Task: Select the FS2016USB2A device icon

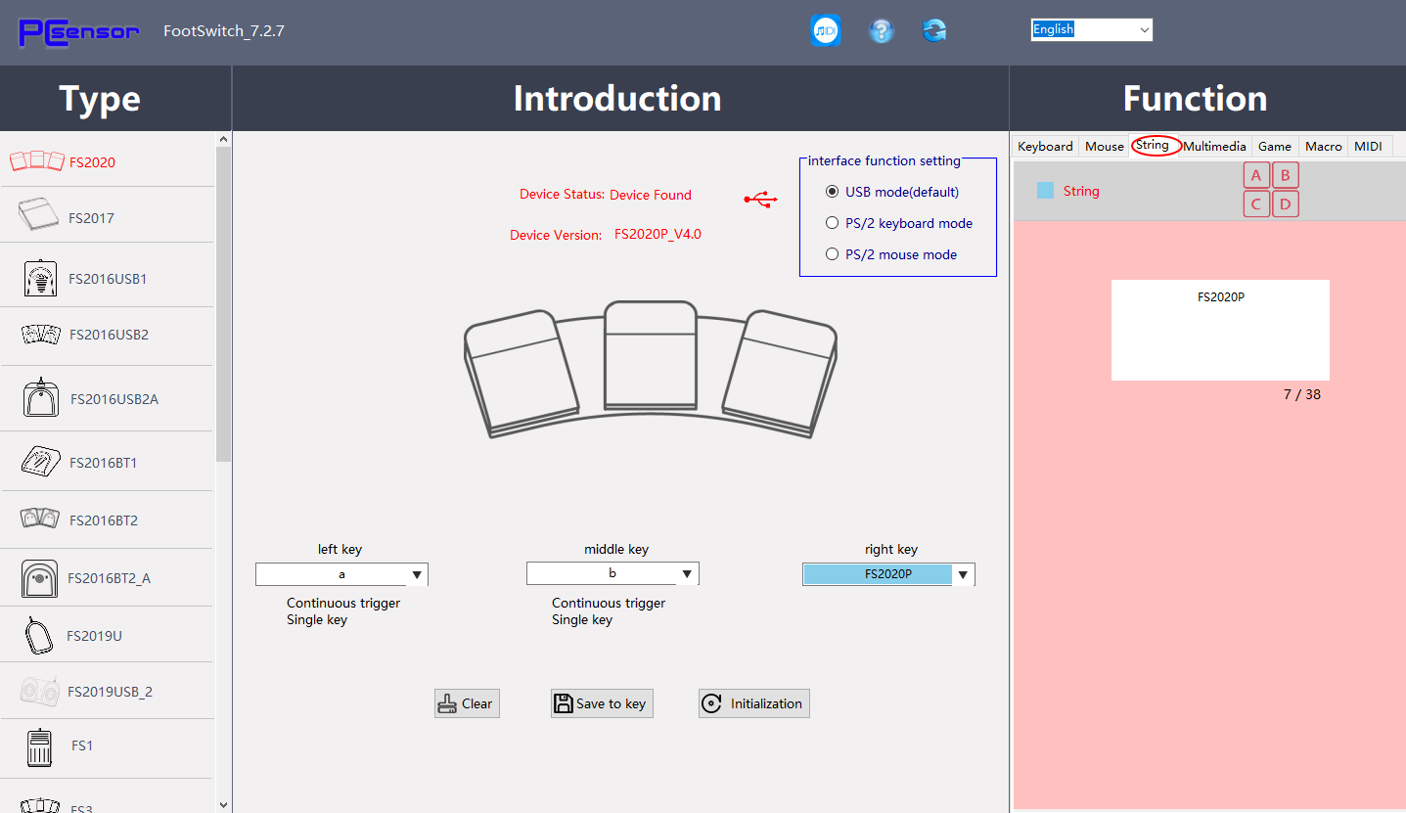Action: (40, 397)
